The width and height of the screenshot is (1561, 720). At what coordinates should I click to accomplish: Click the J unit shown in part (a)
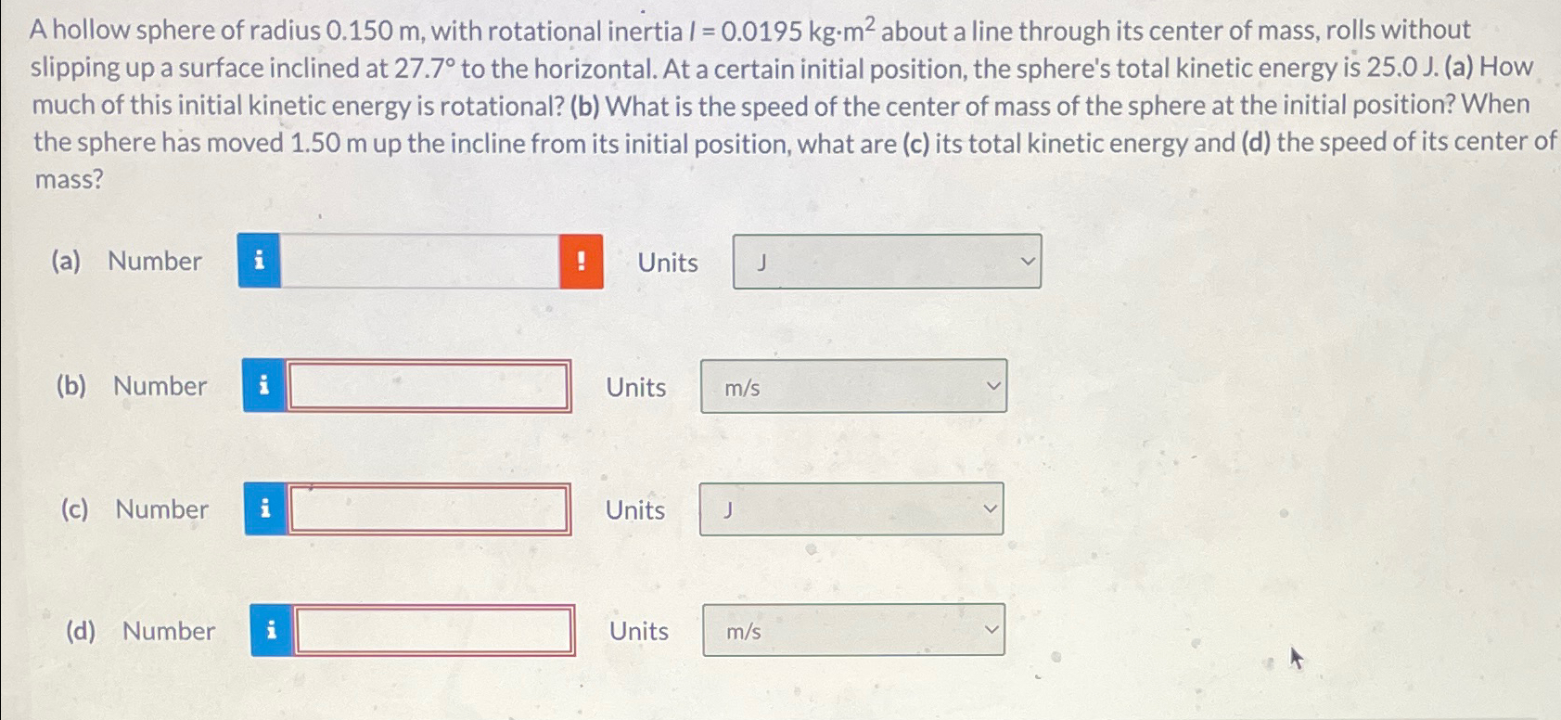pyautogui.click(x=761, y=264)
